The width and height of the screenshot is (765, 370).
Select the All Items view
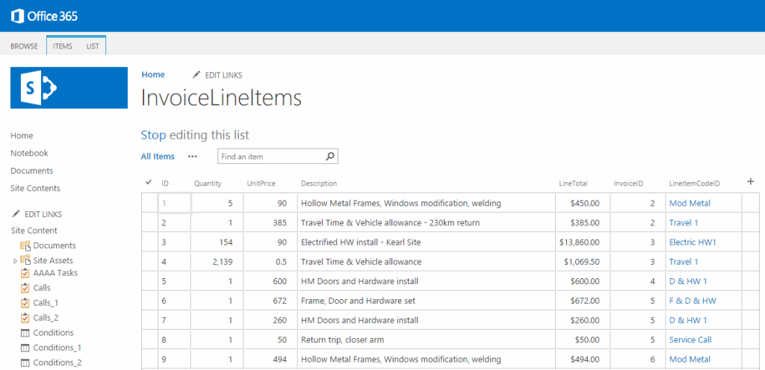pyautogui.click(x=158, y=156)
